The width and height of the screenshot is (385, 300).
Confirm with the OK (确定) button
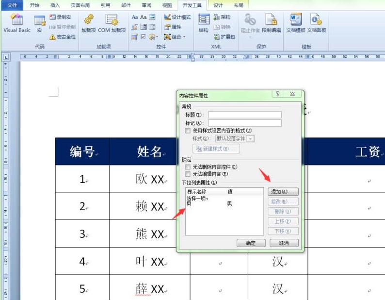tap(251, 243)
